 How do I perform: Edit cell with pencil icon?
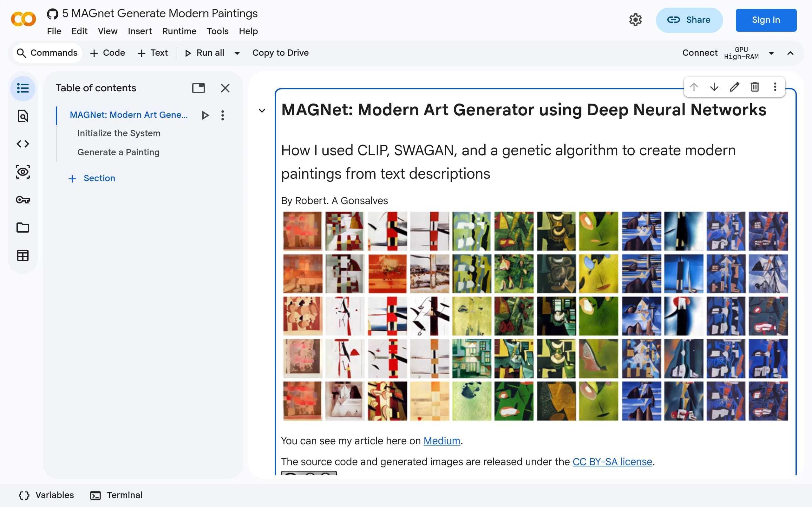735,87
